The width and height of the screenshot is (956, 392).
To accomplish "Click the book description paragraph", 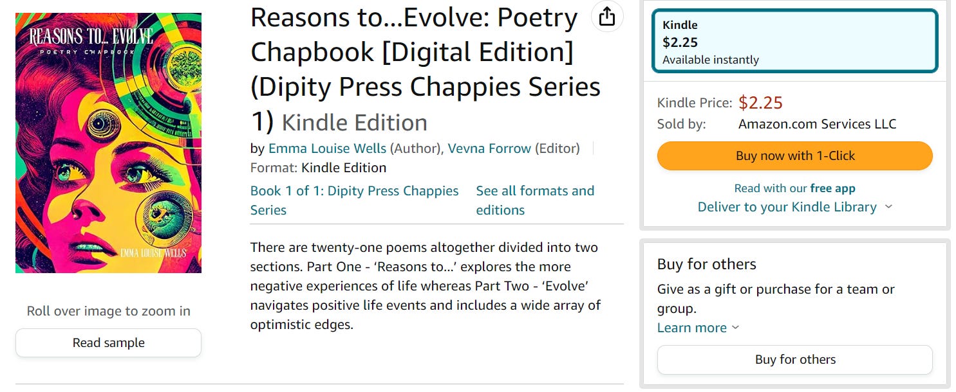I will click(426, 286).
